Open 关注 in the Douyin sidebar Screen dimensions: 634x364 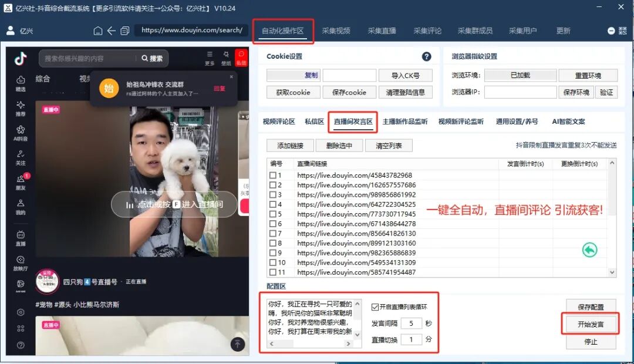[21, 158]
